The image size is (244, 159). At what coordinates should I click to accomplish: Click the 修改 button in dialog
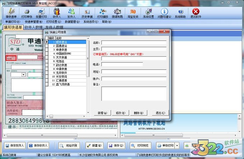pyautogui.click(x=121, y=113)
